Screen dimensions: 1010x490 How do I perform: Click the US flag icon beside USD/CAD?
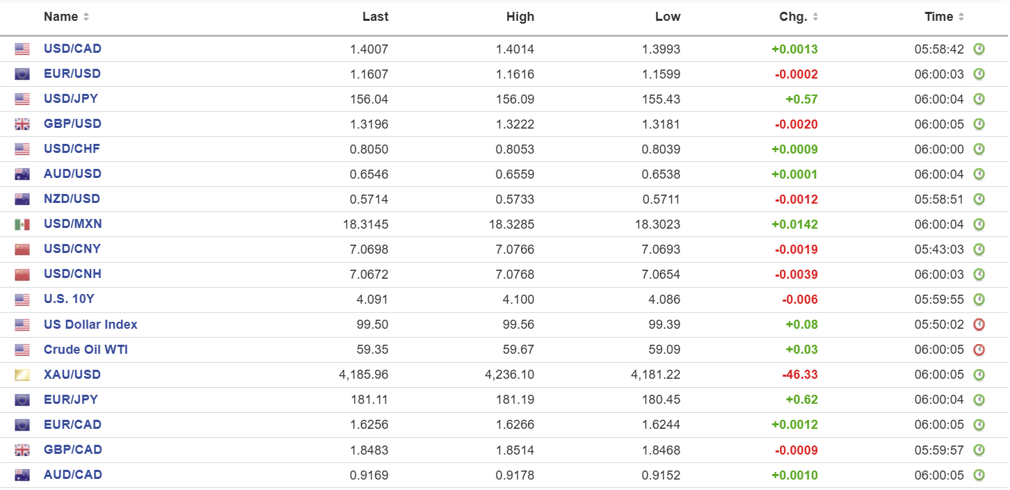[x=22, y=49]
